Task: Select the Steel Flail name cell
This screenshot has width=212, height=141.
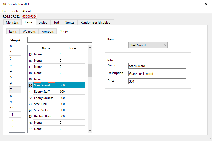Action: 46,104
